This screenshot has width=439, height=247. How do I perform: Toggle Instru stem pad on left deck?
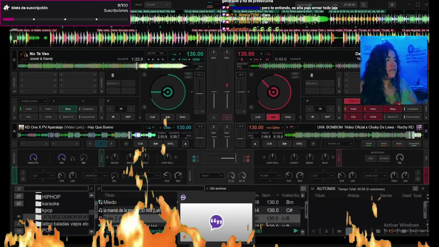pyautogui.click(x=48, y=109)
